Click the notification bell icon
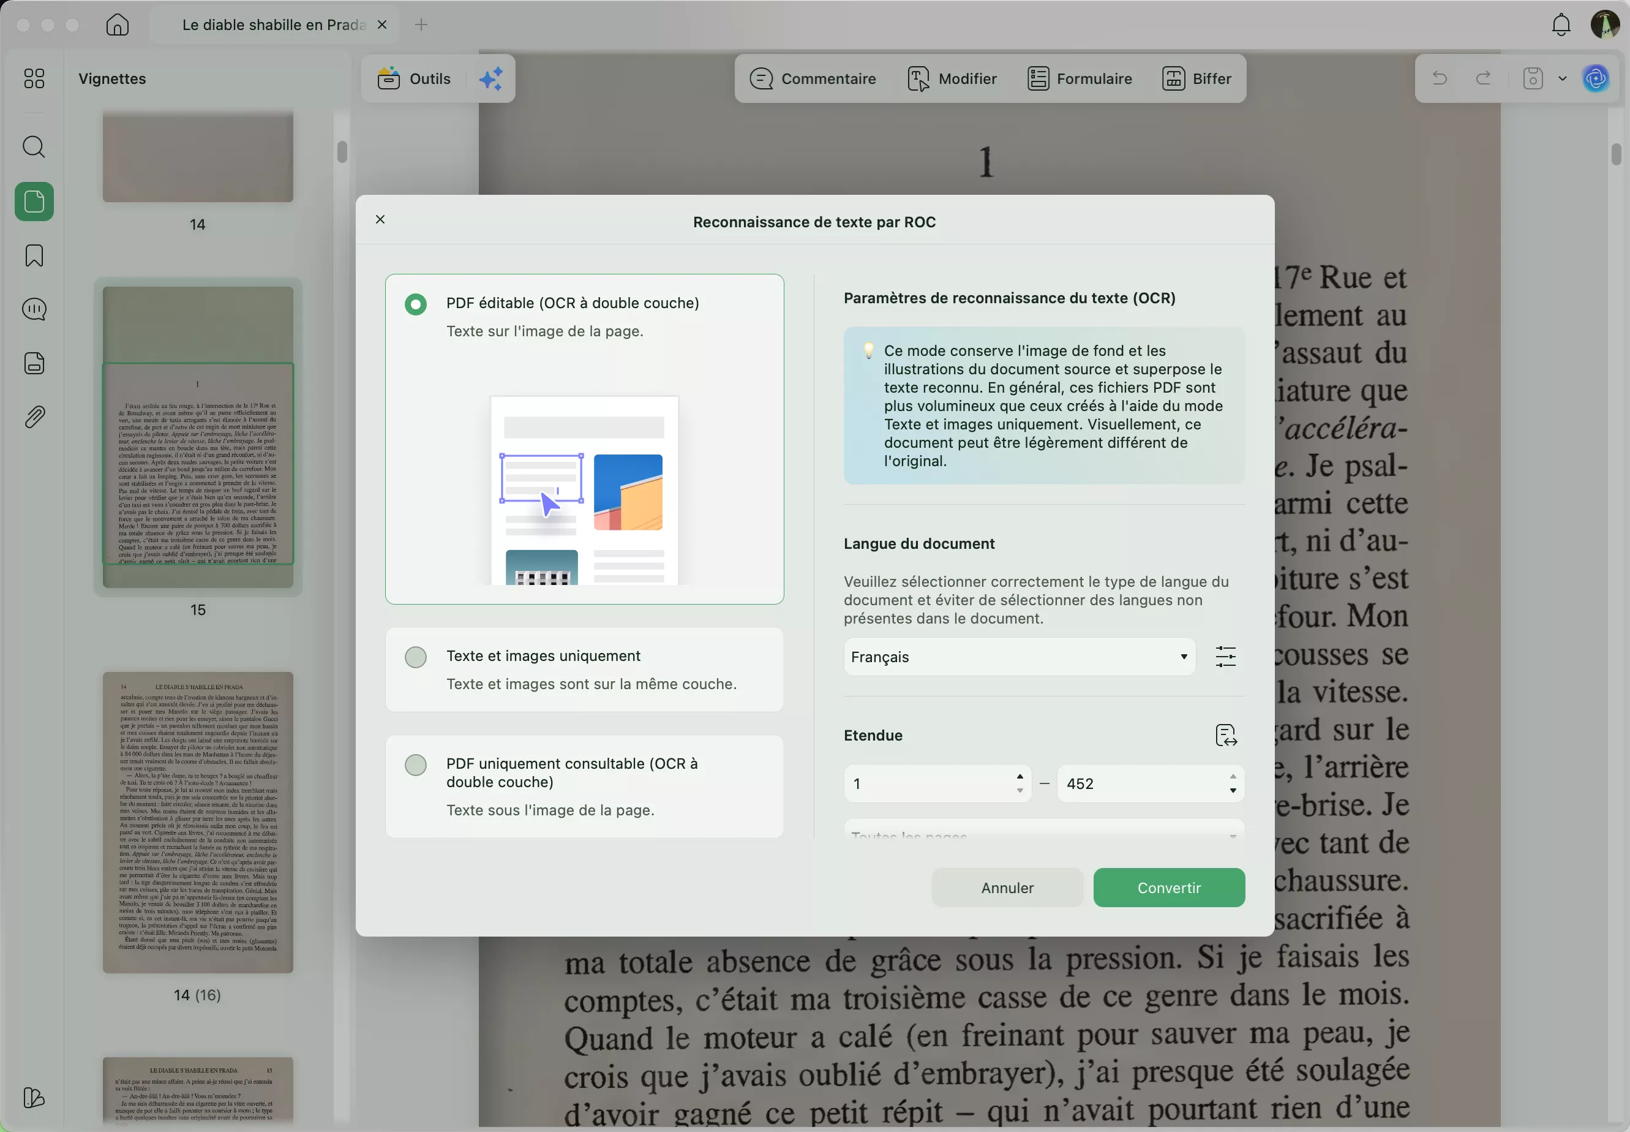The height and width of the screenshot is (1132, 1630). pyautogui.click(x=1561, y=25)
